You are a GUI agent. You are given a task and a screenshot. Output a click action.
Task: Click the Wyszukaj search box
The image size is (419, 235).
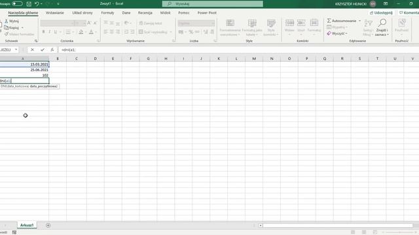tap(212, 4)
